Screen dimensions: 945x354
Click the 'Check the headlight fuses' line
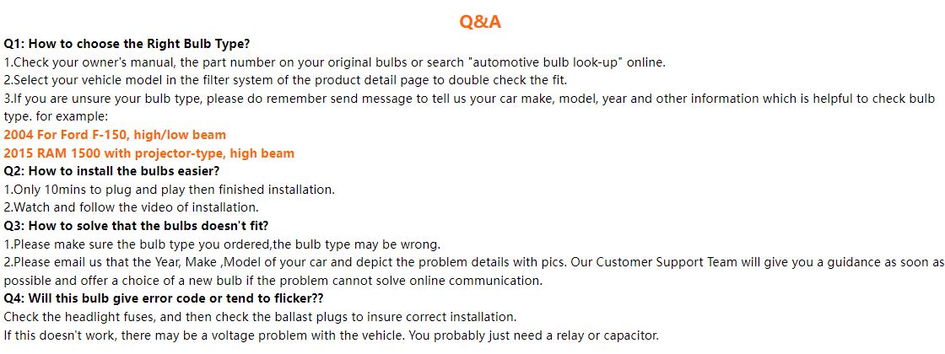point(260,317)
